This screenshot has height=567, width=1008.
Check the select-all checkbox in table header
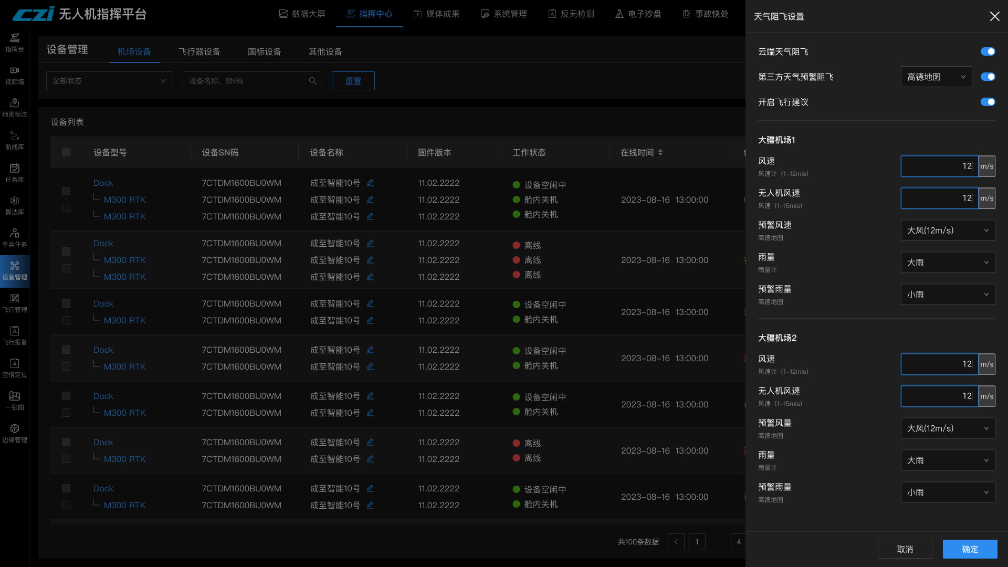tap(66, 152)
